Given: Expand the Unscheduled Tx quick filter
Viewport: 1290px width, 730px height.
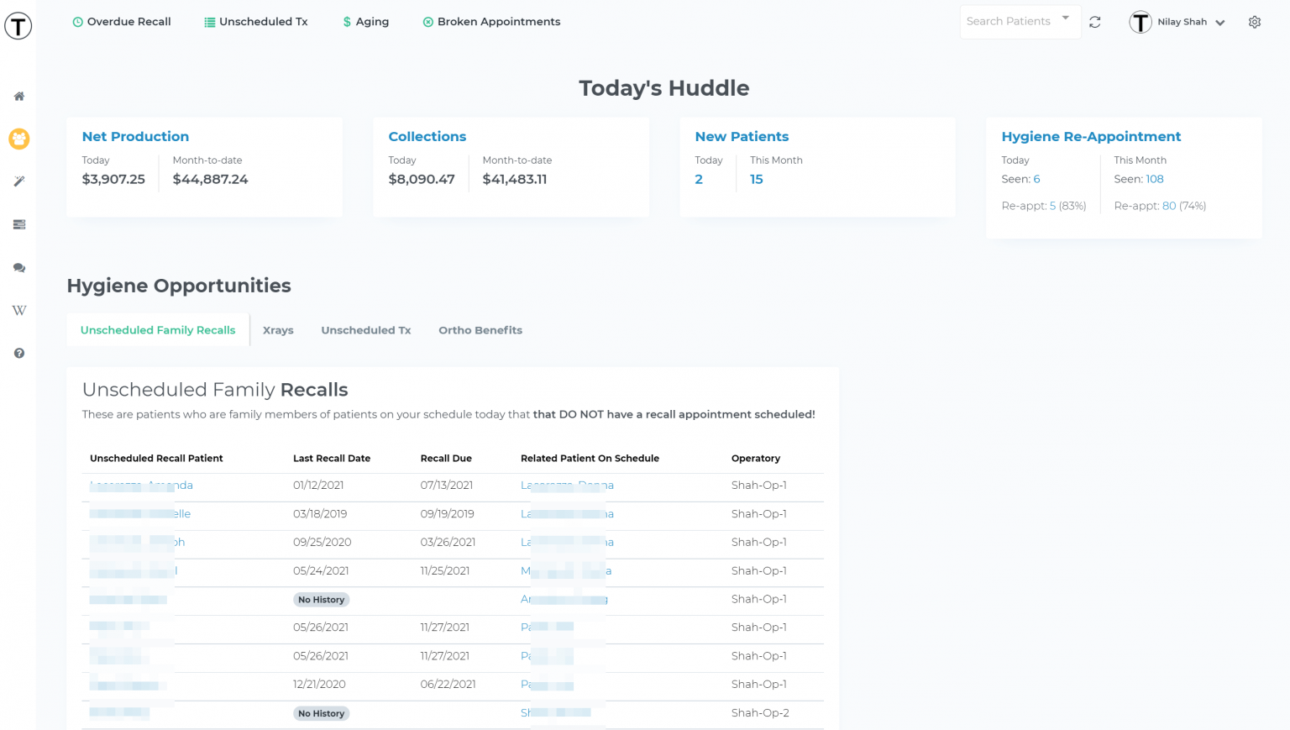Looking at the screenshot, I should pyautogui.click(x=255, y=22).
